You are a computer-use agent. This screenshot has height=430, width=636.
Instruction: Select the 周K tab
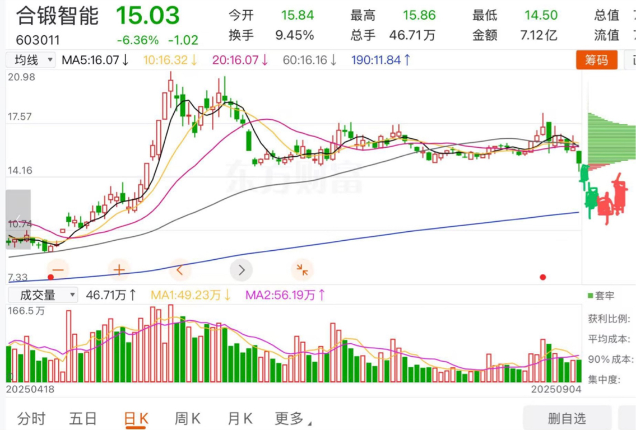tap(187, 418)
